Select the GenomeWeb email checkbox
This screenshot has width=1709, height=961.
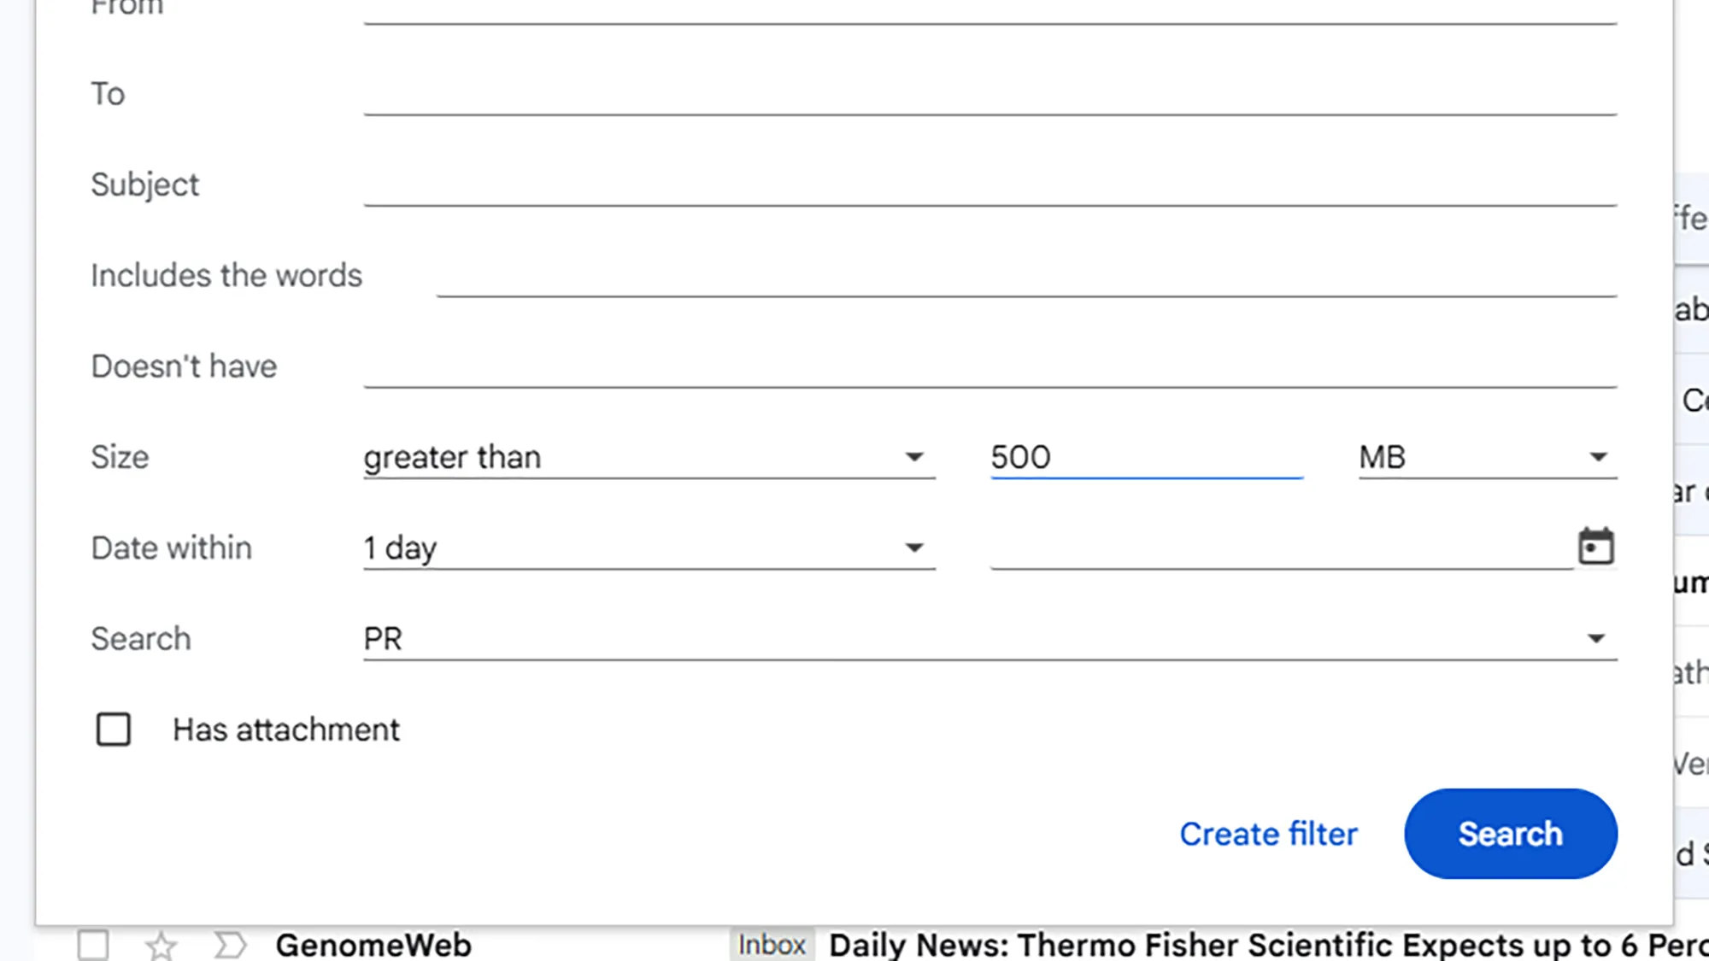tap(94, 946)
